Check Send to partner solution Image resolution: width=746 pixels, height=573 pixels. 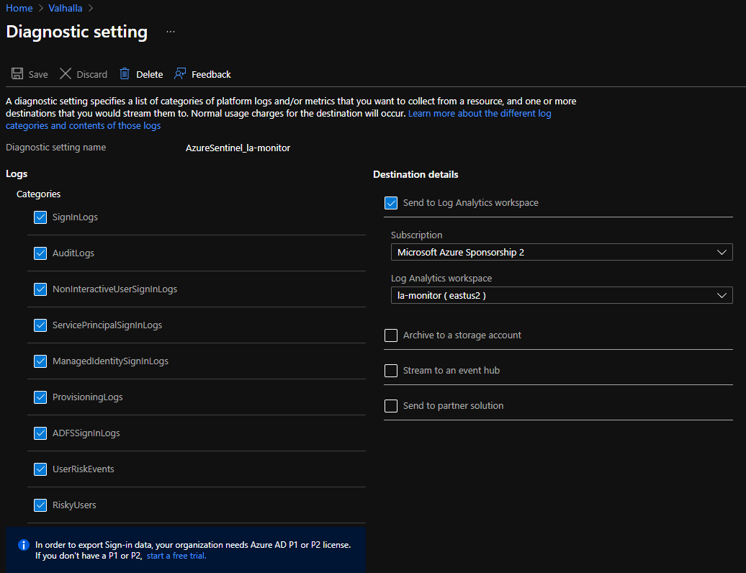(391, 405)
